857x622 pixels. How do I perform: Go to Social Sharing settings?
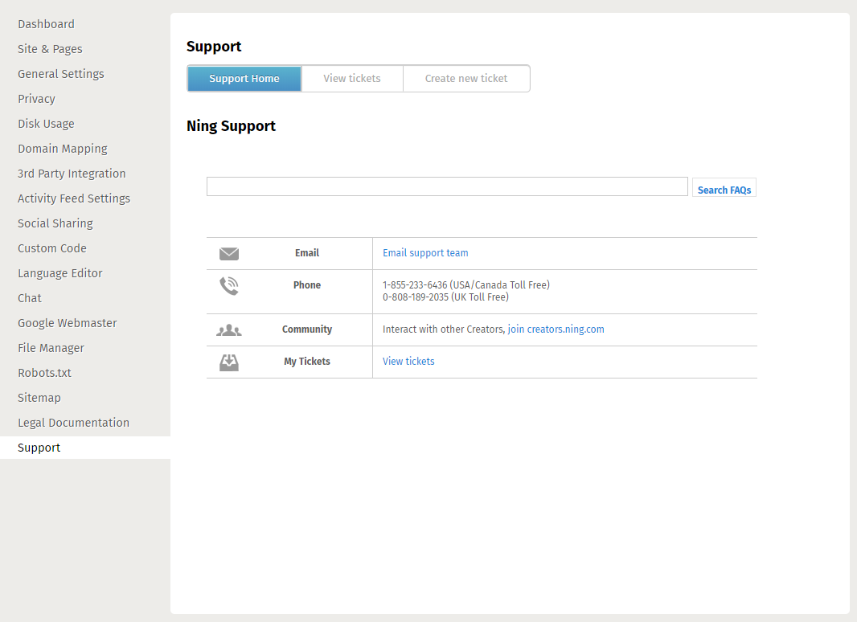tap(55, 223)
